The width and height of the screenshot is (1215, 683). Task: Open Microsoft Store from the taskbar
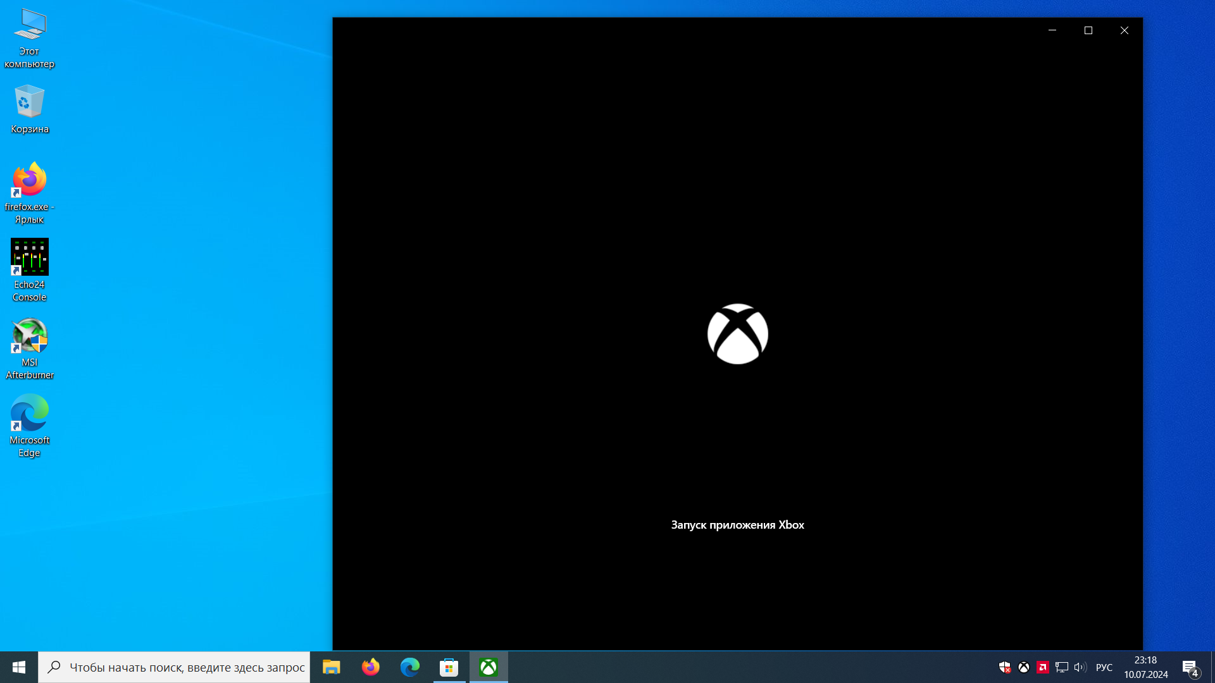pyautogui.click(x=449, y=667)
